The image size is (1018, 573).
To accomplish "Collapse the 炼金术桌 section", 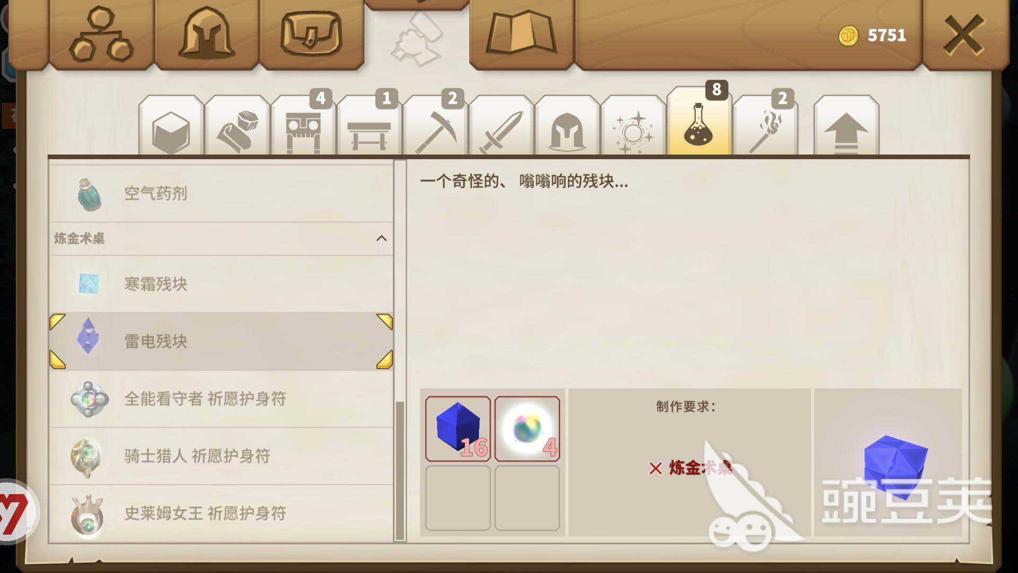I will coord(381,238).
